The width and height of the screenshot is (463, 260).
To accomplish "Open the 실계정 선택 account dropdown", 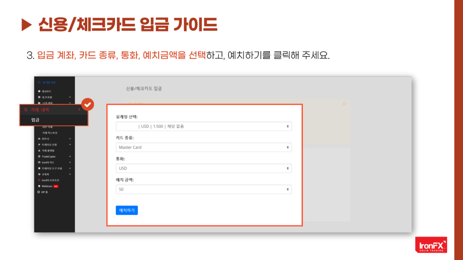I will (x=204, y=126).
